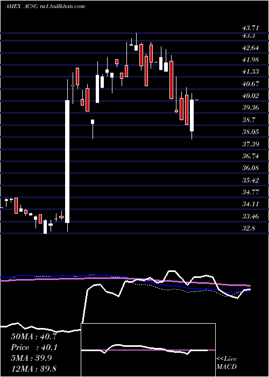This screenshot has height=377, width=269.
Task: Click the 36.08 price level label
Action: pyautogui.click(x=251, y=168)
